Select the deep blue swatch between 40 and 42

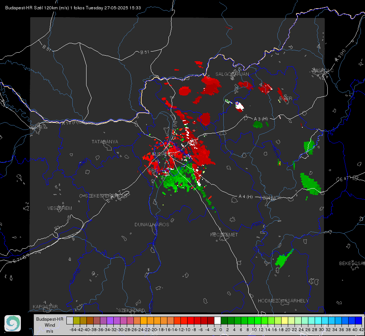coord(359,320)
